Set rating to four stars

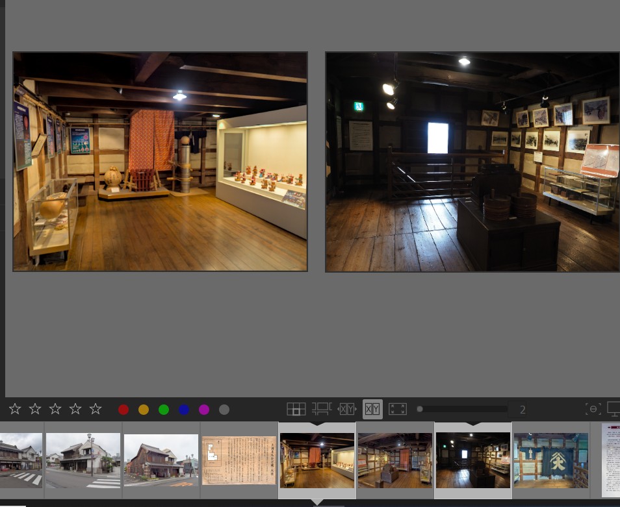tap(75, 409)
